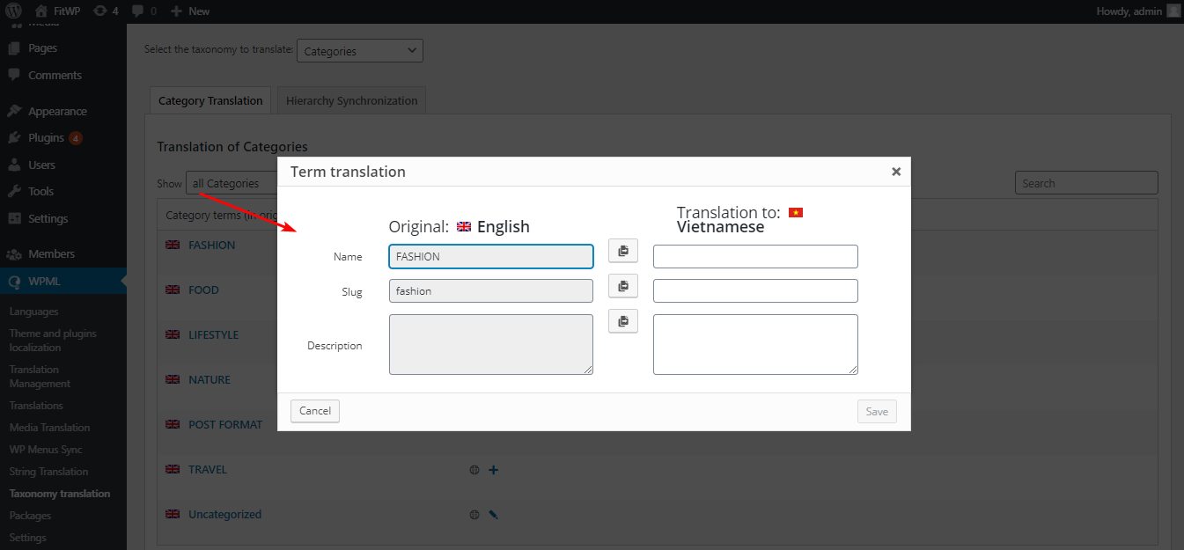Click the English flag next to Original

click(x=461, y=225)
